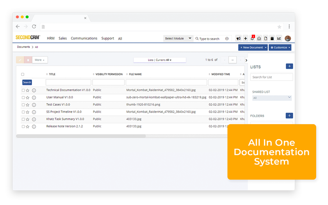Select the SS Project Timeline V1.0.0 row checkbox

23,112
